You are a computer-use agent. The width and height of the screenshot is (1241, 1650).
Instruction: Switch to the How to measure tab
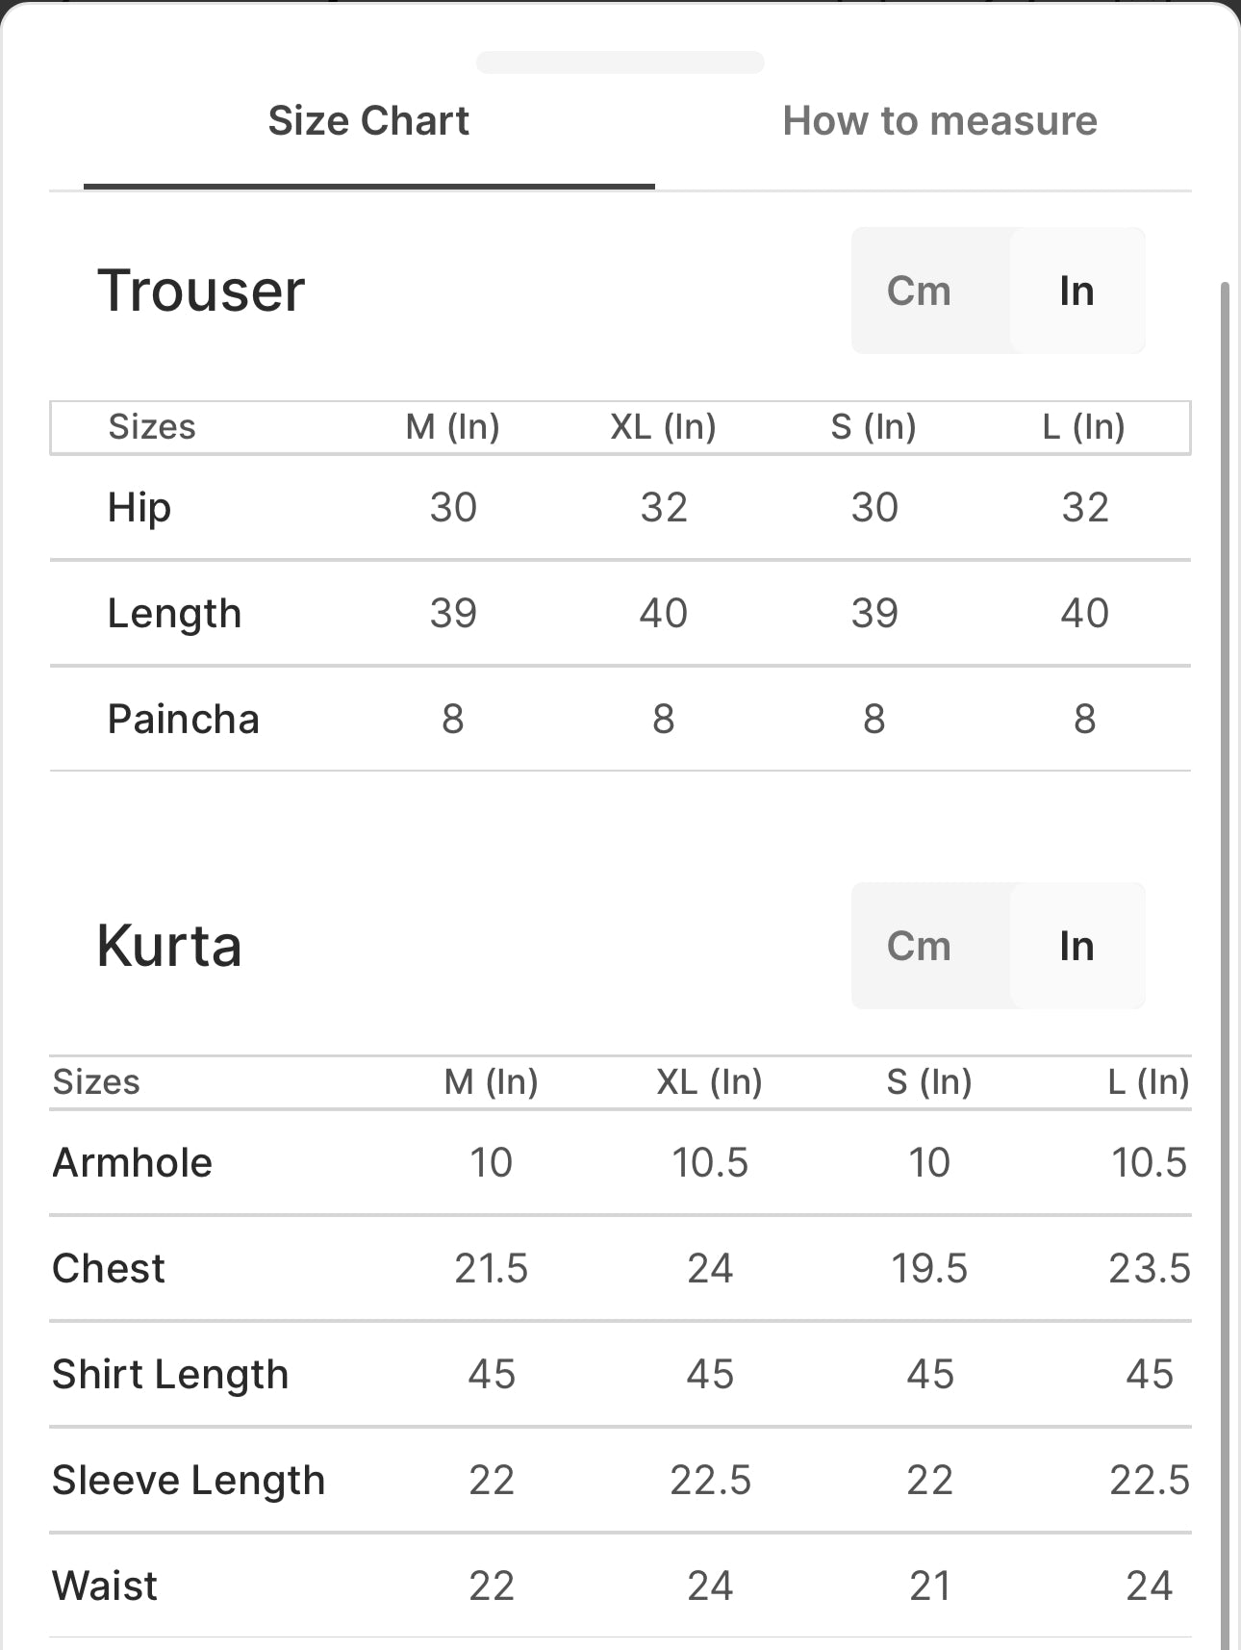click(x=939, y=121)
